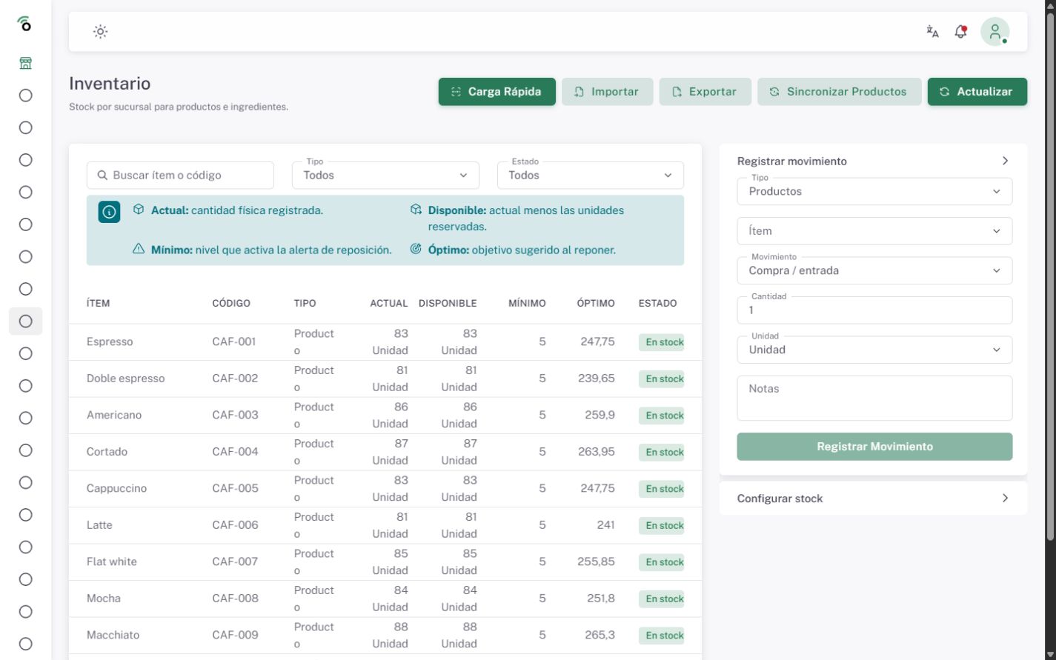Open the Estado filter dropdown

point(591,176)
